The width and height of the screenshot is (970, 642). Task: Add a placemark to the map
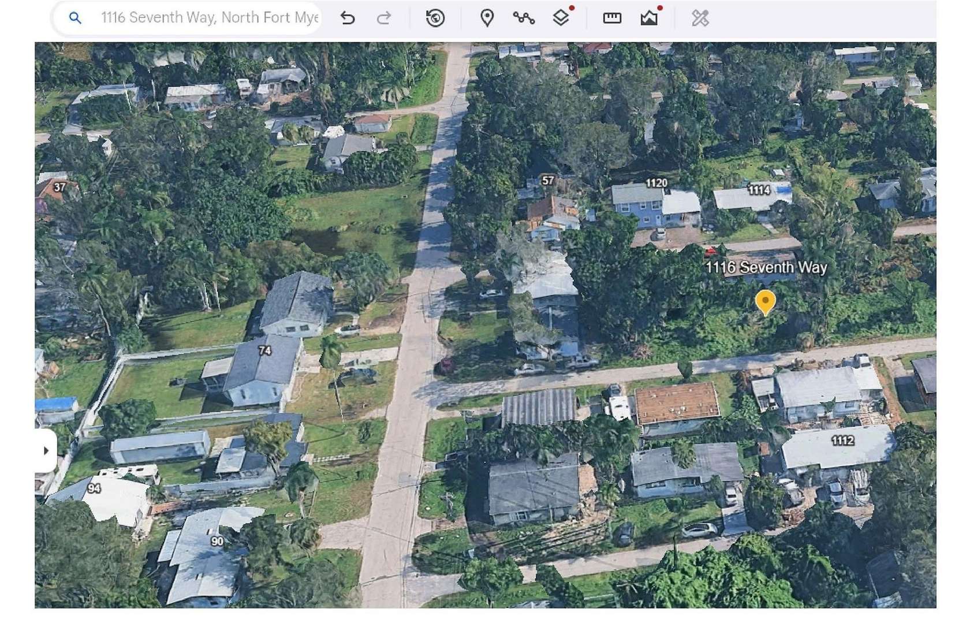click(488, 18)
